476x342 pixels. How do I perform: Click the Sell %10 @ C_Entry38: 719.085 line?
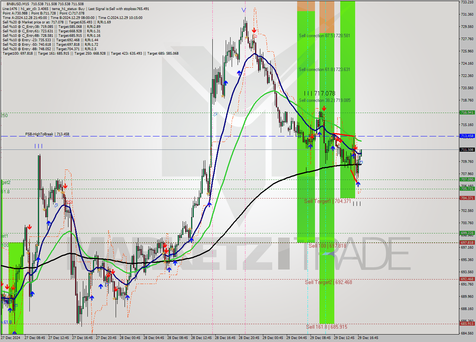pos(51,26)
